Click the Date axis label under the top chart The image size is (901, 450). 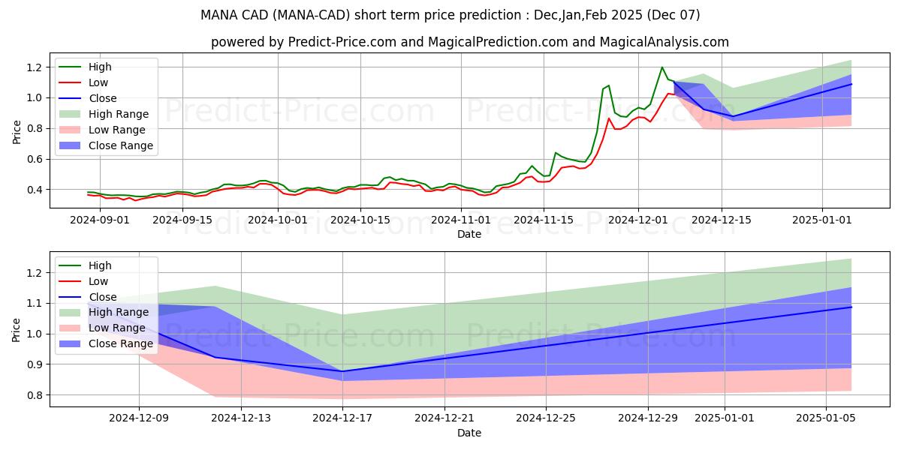[469, 234]
